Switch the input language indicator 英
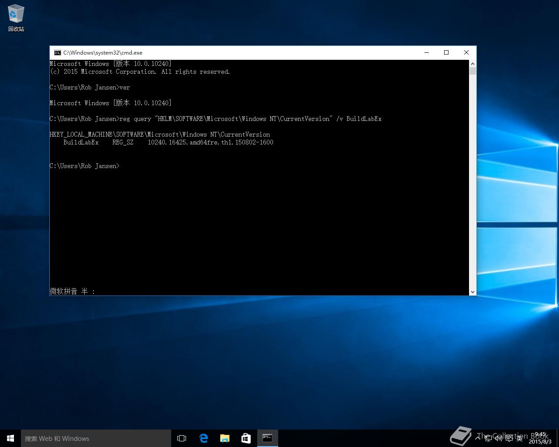559x447 pixels. tap(519, 438)
